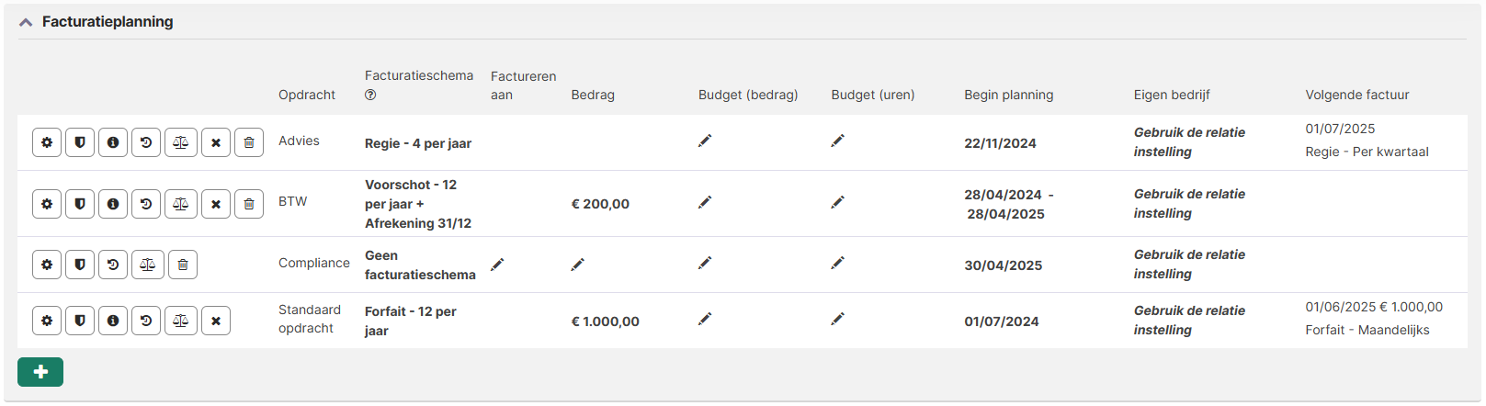Click X icon in Standaard opdracht row

[216, 321]
